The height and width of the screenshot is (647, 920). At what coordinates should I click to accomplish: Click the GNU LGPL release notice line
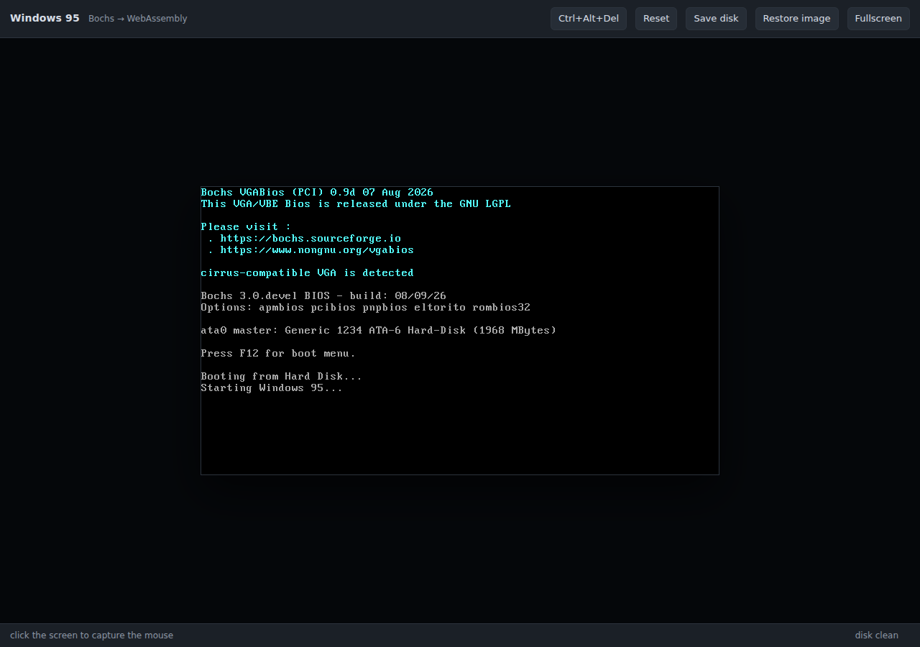[x=356, y=204]
